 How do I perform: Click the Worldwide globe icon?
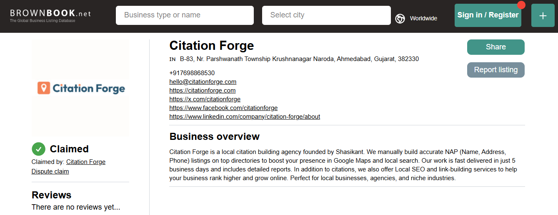click(400, 19)
